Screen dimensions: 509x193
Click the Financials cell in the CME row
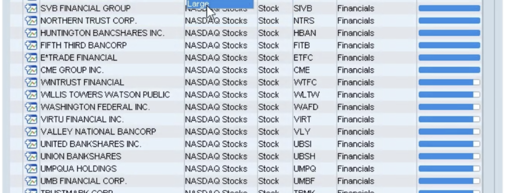(x=356, y=70)
